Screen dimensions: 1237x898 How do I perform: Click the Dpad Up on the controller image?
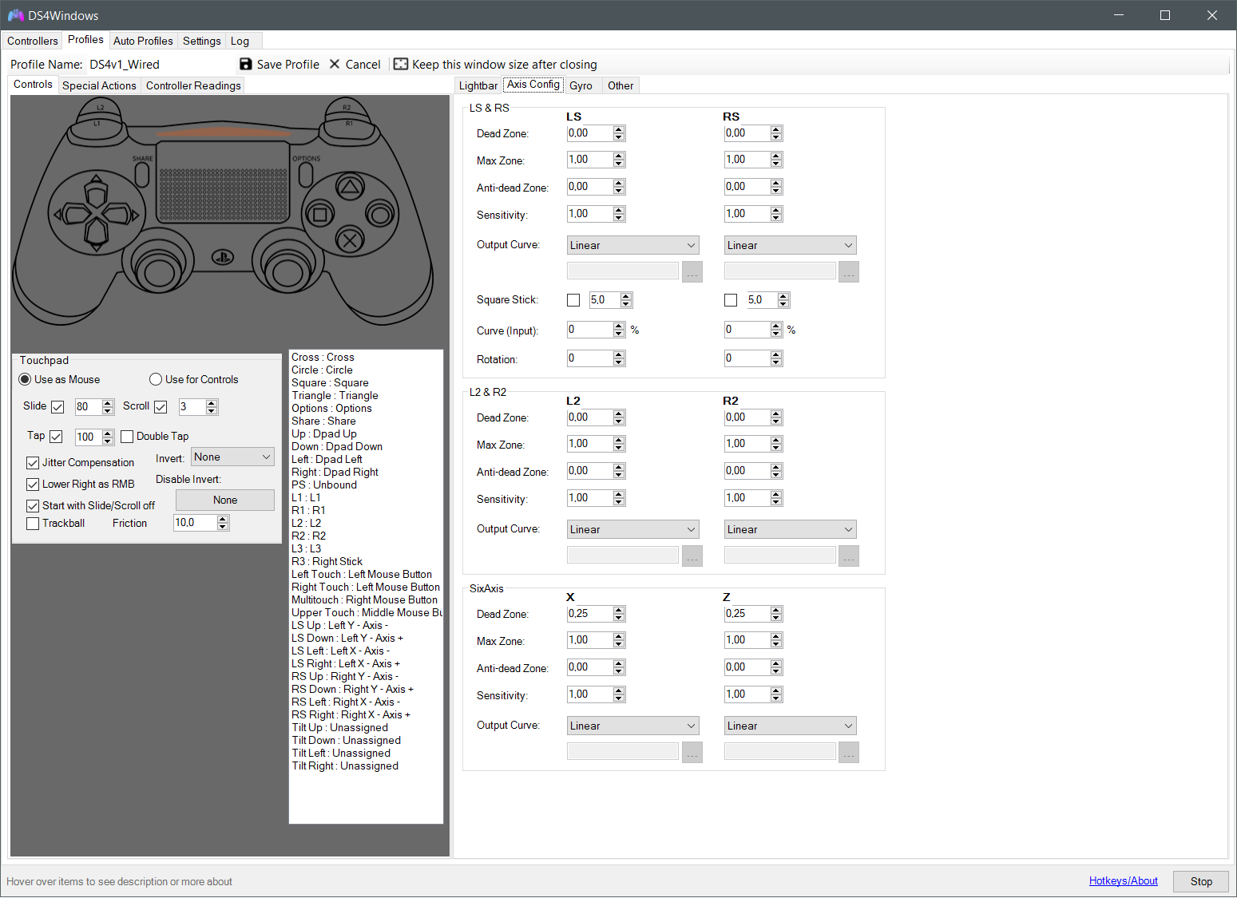[x=97, y=194]
